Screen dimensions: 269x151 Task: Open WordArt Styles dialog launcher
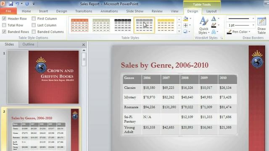coord(222,38)
